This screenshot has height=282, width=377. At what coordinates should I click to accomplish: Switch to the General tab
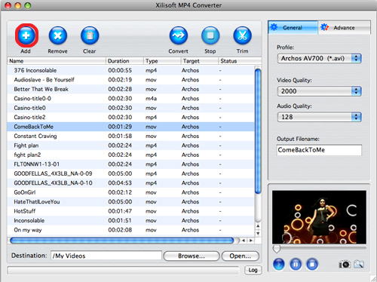(293, 27)
